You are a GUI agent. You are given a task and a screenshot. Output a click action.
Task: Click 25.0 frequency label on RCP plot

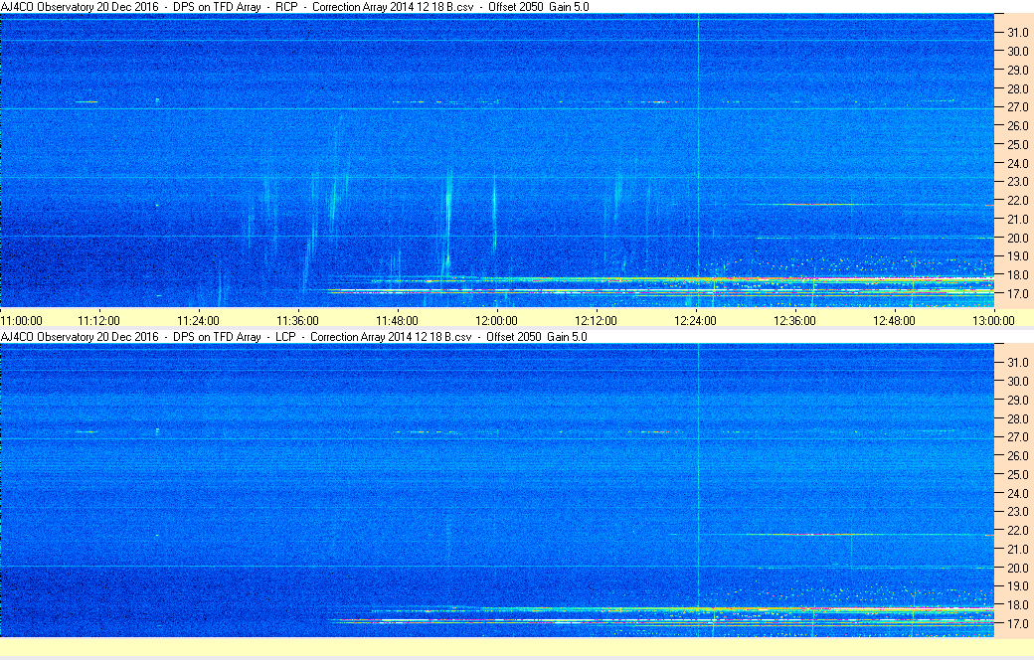pyautogui.click(x=1017, y=144)
